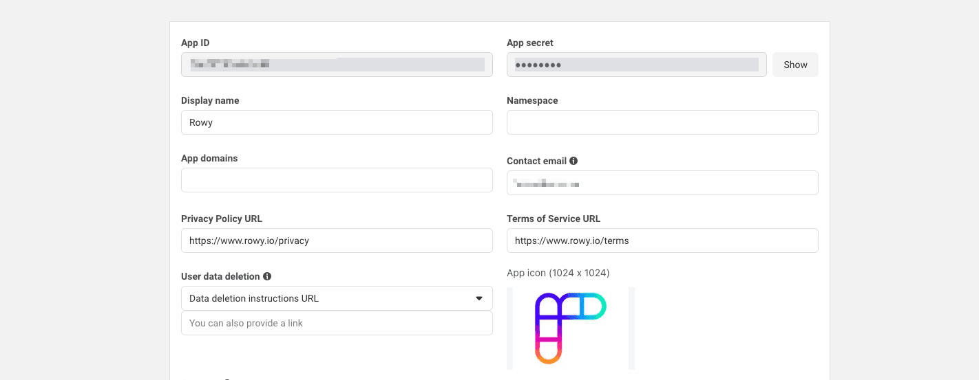This screenshot has height=380, width=979.
Task: Open the User data deletion dropdown
Action: click(x=337, y=298)
